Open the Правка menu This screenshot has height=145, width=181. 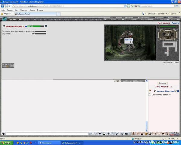click(10, 10)
